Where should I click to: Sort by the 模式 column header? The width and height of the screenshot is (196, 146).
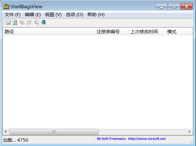click(x=179, y=32)
